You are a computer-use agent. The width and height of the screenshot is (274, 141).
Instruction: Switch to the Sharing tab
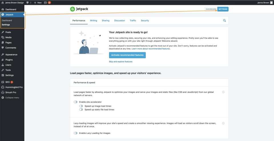point(106,21)
